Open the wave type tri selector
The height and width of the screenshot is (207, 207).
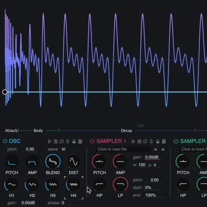coord(63,149)
